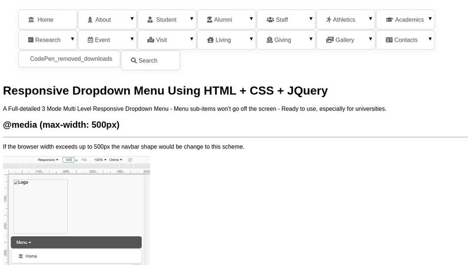Click the Living text label
Viewport: 471px width, 265px height.
tap(223, 40)
